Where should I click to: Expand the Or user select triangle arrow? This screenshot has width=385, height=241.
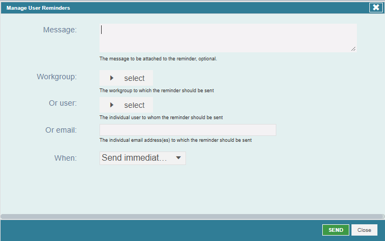click(112, 105)
